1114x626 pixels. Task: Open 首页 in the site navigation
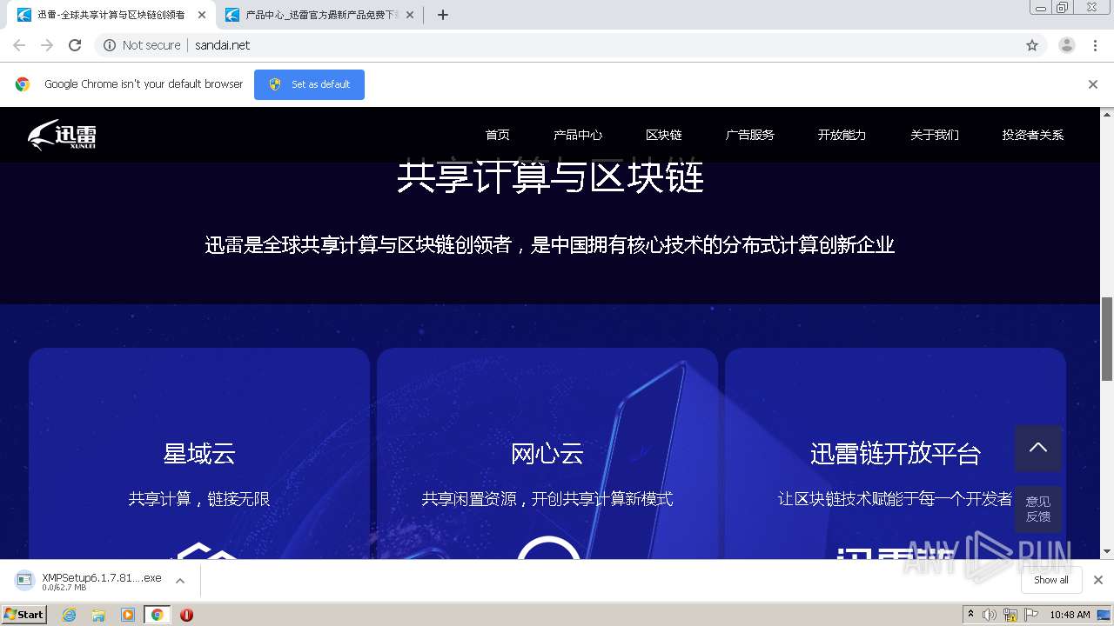498,135
